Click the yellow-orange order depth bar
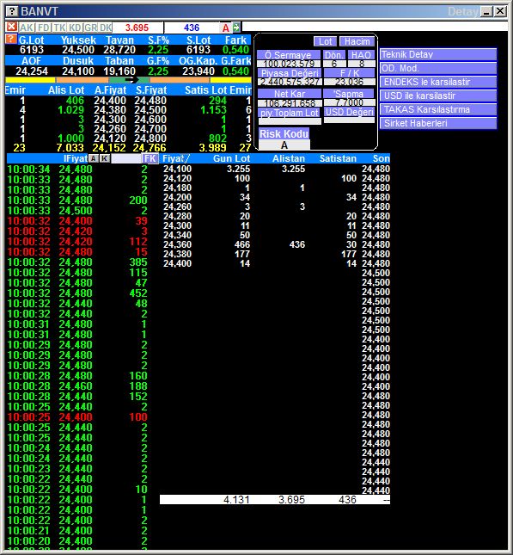The width and height of the screenshot is (513, 555). point(128,80)
